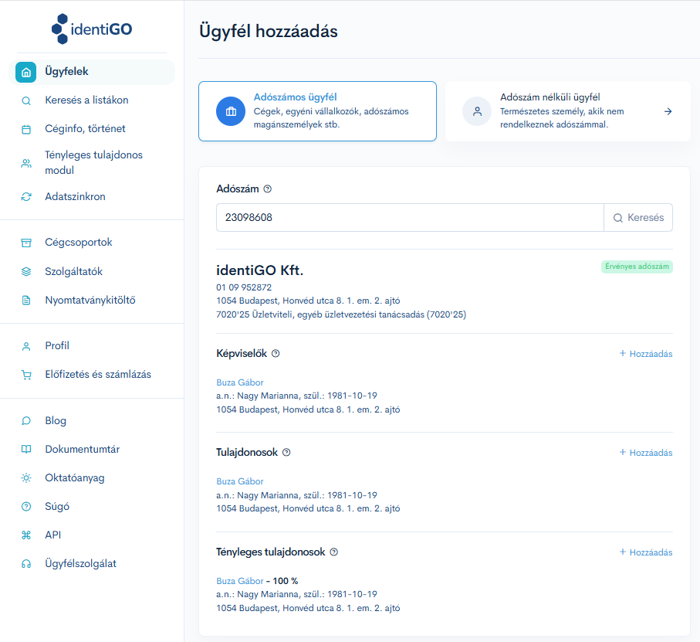Click the Keresés search button
Viewport: 700px width, 642px height.
coord(638,218)
